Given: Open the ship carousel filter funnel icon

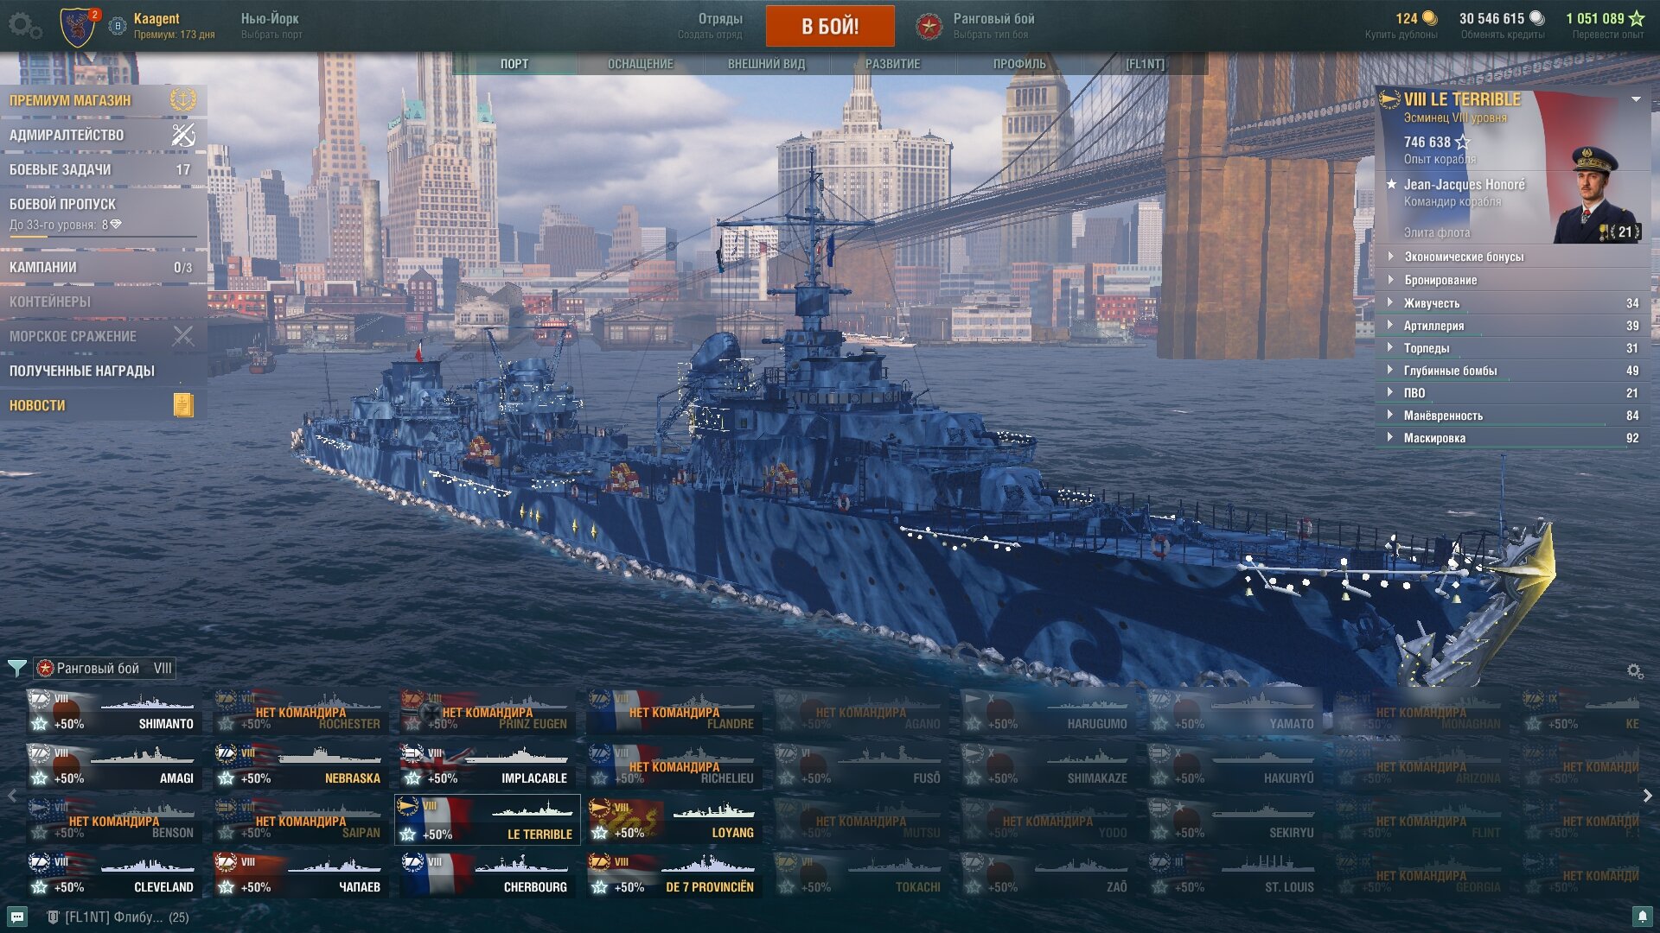Looking at the screenshot, I should pos(16,668).
